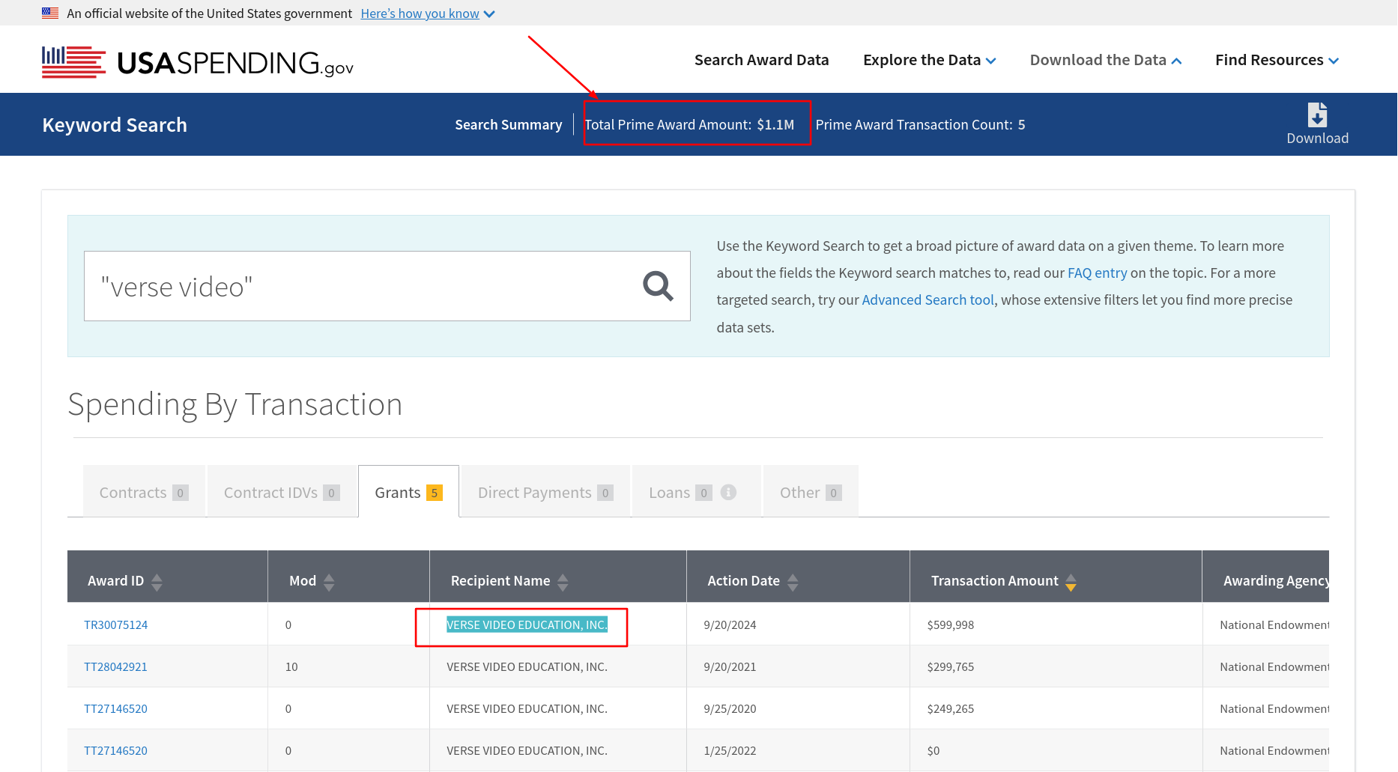Open the Advanced Search tool link
1398x772 pixels.
[x=928, y=300]
